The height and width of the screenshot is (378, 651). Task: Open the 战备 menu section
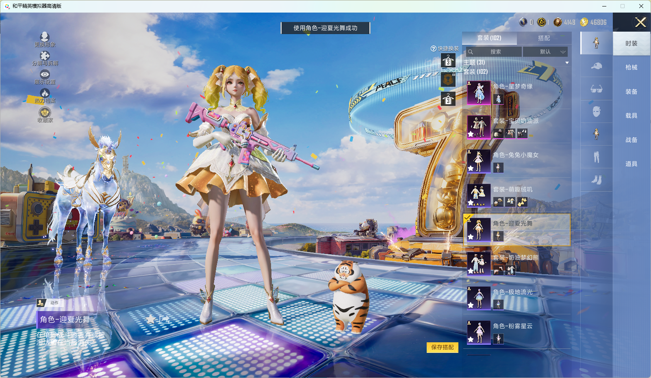click(631, 140)
